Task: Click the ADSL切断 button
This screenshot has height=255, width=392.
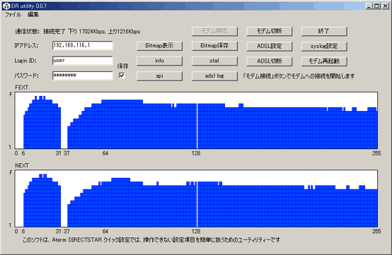Action: 270,61
